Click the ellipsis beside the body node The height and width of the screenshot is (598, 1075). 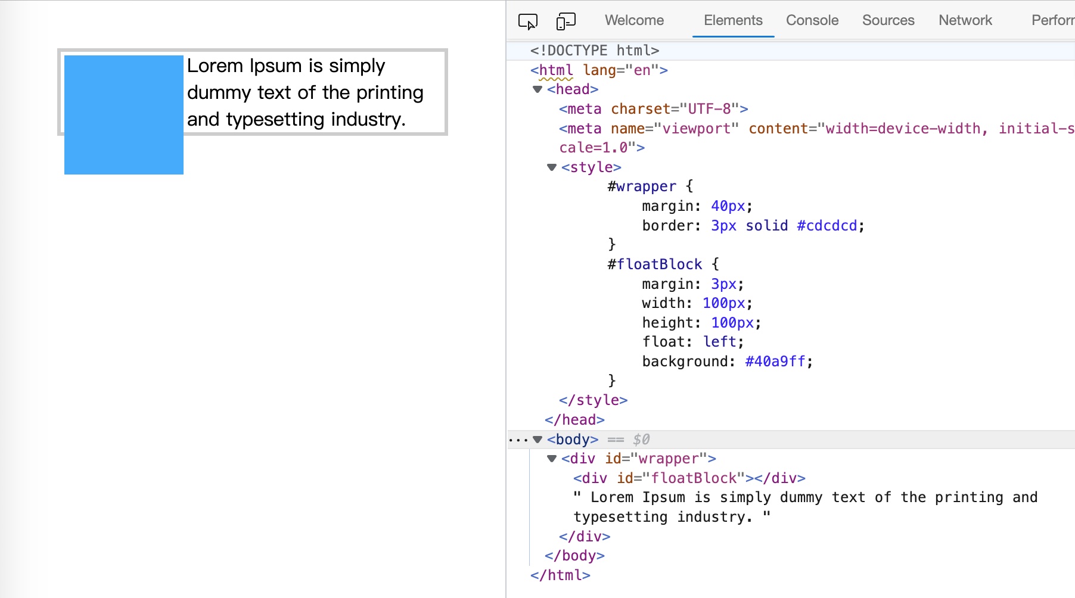(518, 440)
